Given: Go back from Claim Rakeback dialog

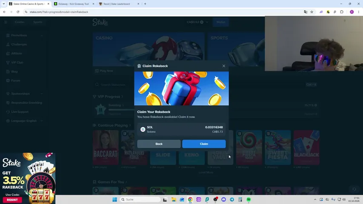Looking at the screenshot, I should (x=159, y=144).
